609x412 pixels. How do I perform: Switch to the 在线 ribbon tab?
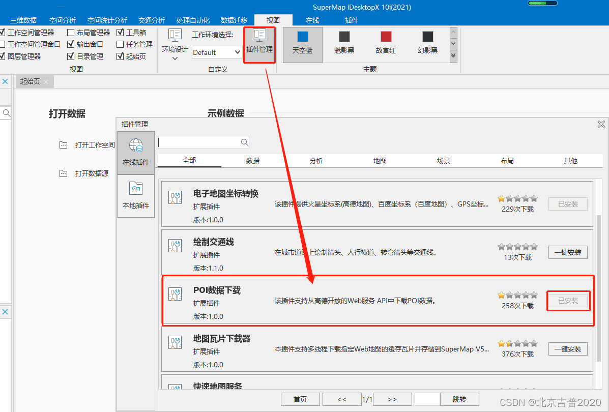point(312,20)
